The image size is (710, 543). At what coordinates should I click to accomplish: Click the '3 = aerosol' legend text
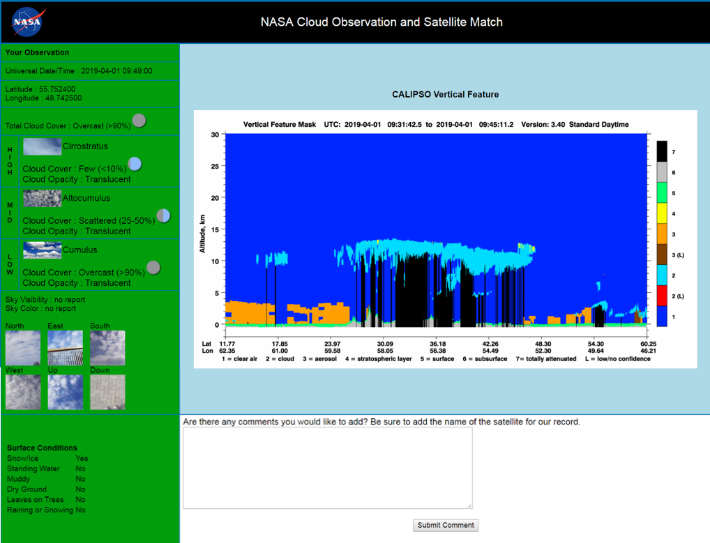click(319, 359)
